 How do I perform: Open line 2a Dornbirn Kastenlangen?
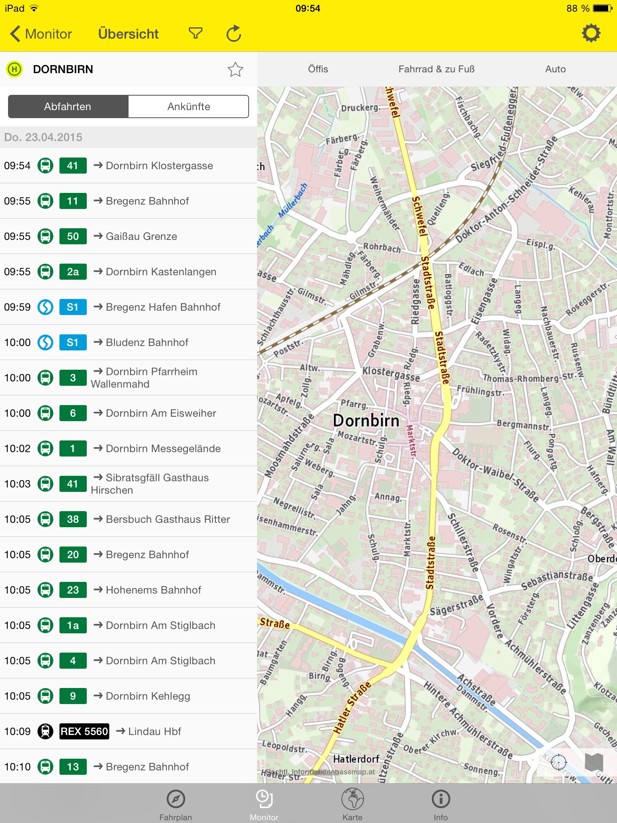coord(129,272)
